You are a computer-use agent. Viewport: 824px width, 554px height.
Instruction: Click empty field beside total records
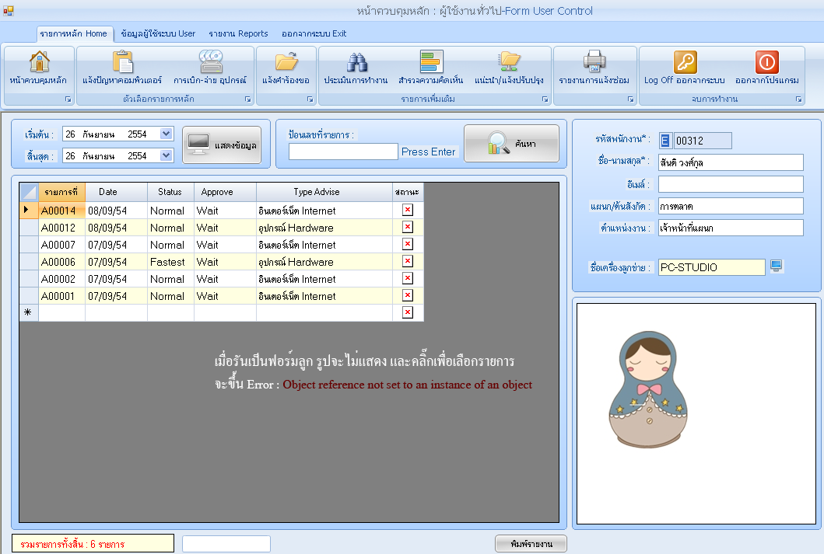[x=226, y=543]
